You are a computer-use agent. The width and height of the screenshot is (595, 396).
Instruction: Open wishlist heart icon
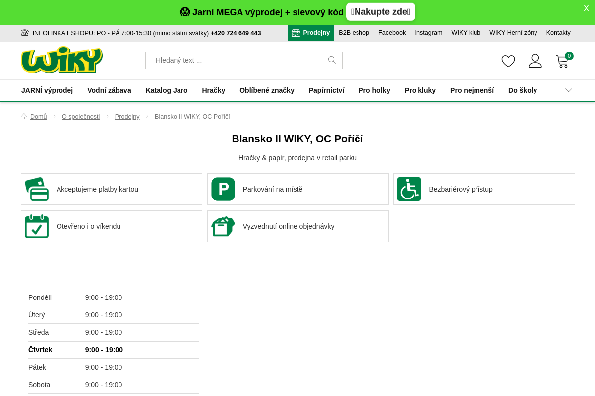508,61
